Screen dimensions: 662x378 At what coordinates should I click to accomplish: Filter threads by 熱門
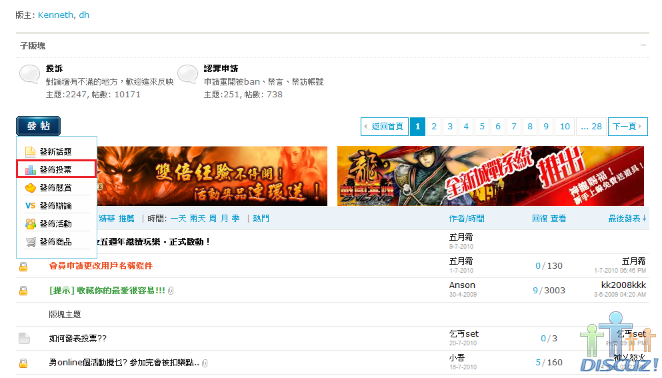[x=261, y=219]
